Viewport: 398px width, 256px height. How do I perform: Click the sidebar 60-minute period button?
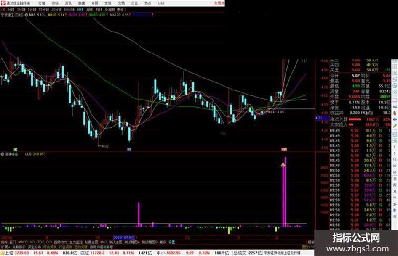[x=395, y=172]
